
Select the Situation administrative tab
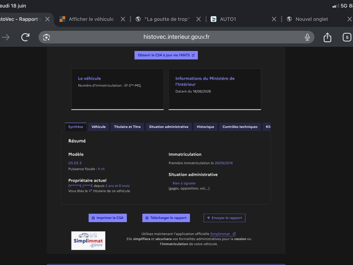coord(169,127)
